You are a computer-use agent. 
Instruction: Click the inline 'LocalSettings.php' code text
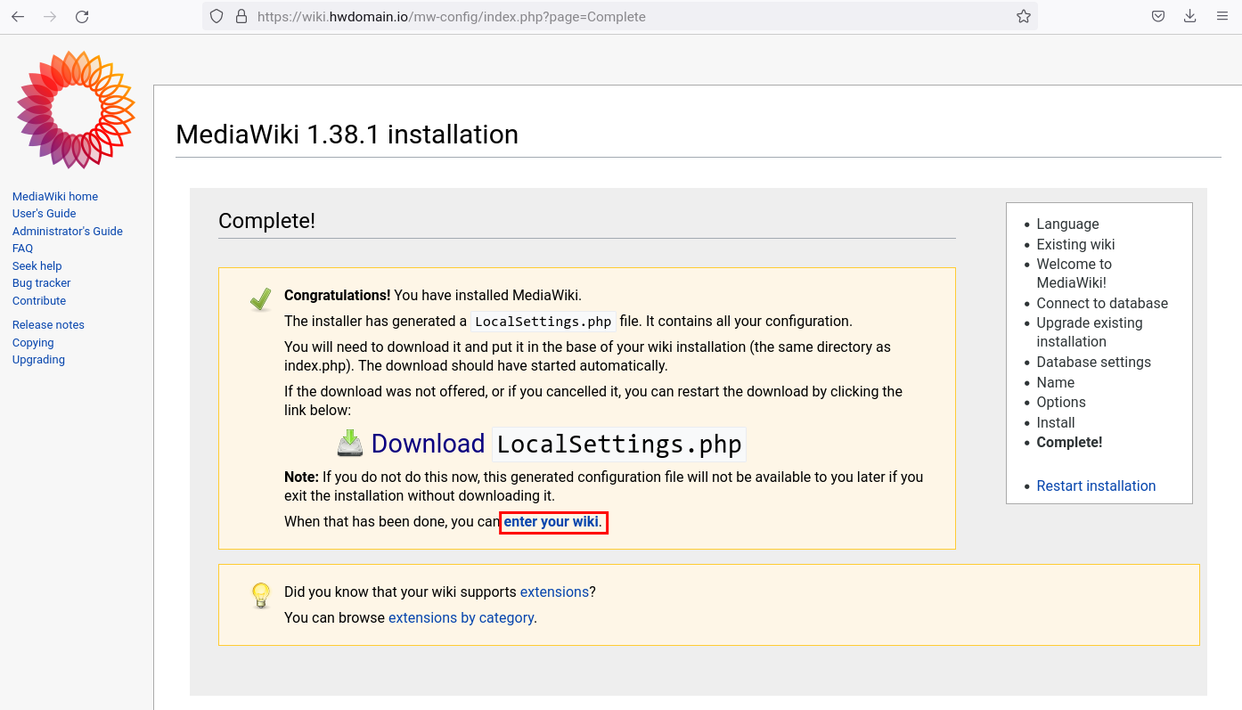[543, 322]
